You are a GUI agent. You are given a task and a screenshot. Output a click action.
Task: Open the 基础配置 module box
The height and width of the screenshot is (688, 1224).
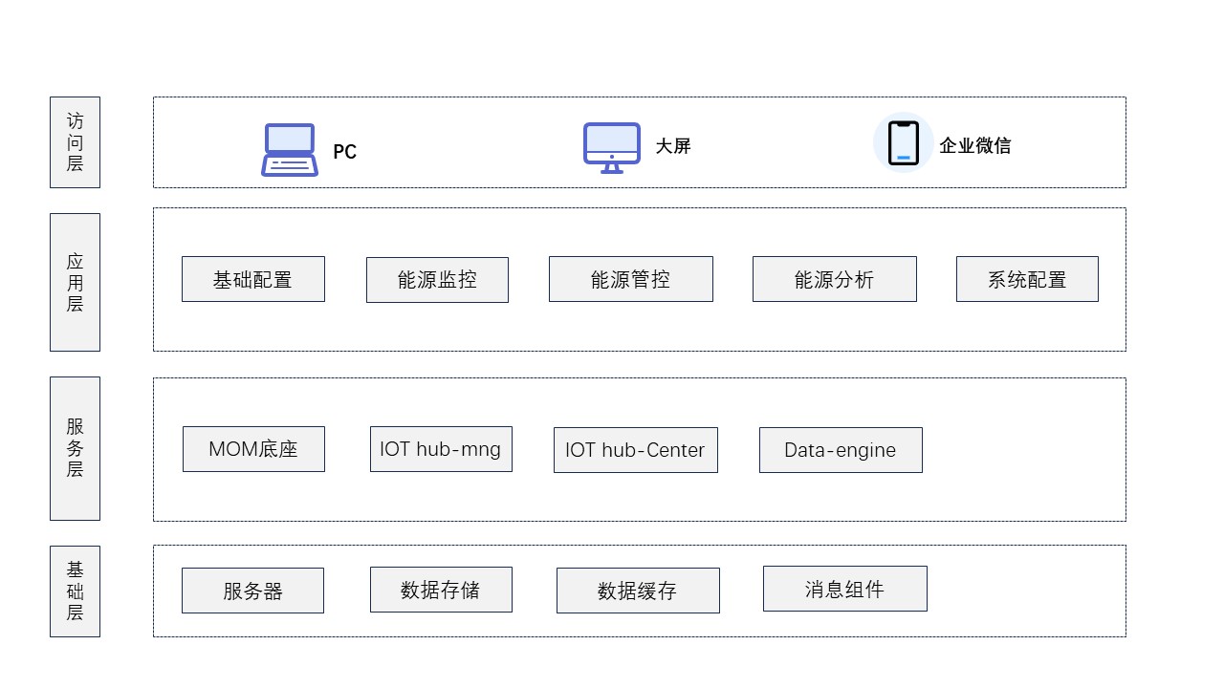tap(253, 279)
